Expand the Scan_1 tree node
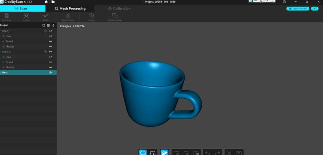 (1, 31)
